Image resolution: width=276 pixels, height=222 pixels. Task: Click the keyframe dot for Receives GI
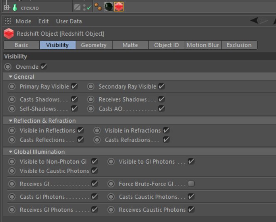point(12,184)
